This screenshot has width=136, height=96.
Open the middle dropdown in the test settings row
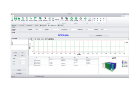point(56,30)
